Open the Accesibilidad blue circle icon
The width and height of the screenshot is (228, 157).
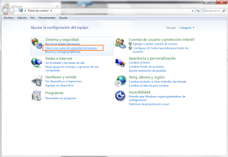click(120, 96)
